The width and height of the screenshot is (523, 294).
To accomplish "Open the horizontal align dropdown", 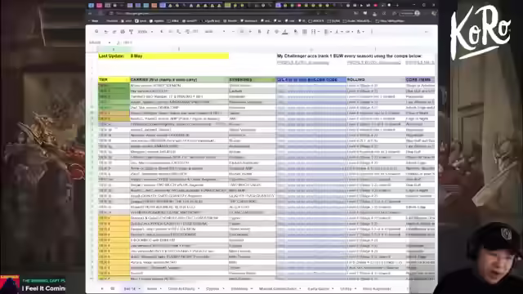I will pyautogui.click(x=328, y=32).
